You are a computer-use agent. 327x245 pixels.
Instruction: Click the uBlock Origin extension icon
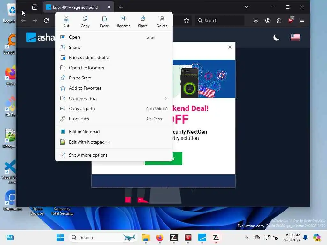pos(291,20)
